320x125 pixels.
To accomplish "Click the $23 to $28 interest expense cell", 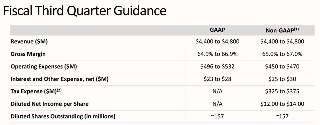I will (x=217, y=79).
